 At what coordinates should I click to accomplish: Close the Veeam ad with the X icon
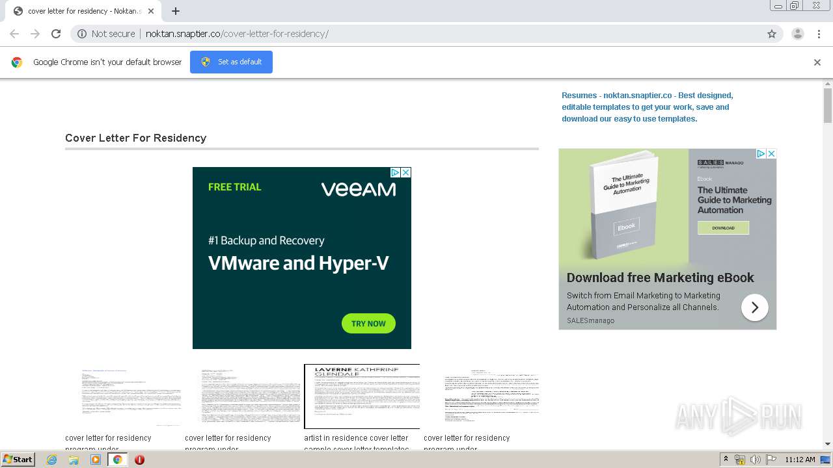tap(405, 172)
